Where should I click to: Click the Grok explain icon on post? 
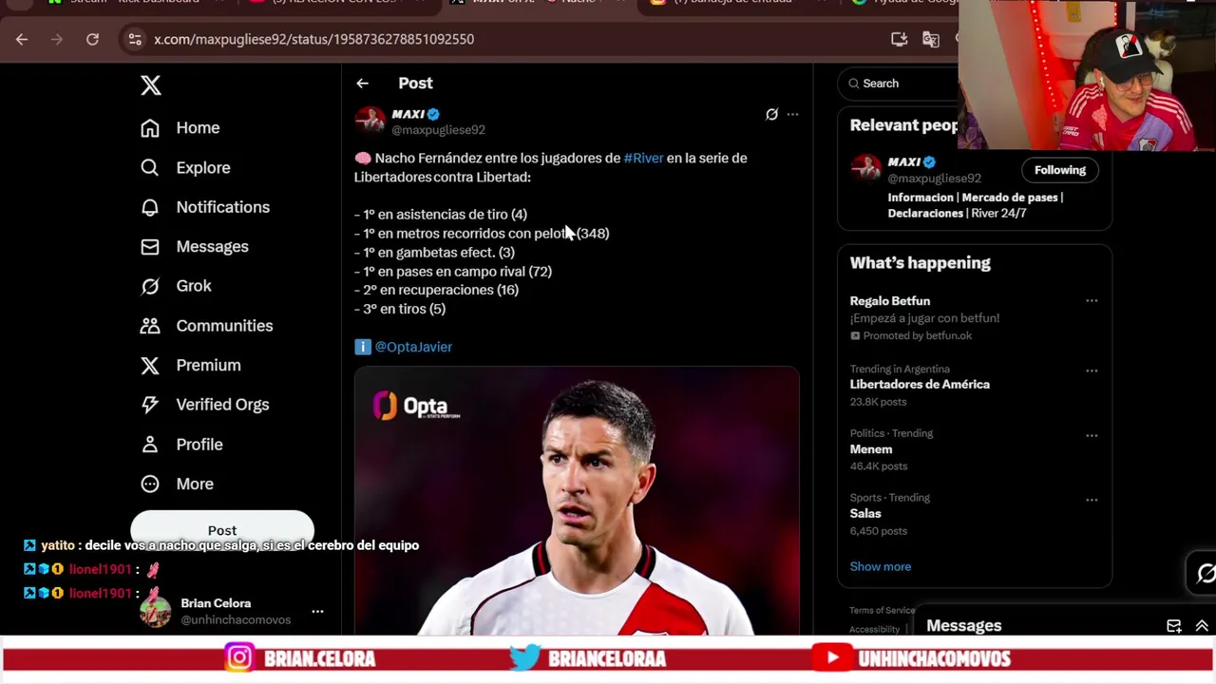tap(771, 114)
